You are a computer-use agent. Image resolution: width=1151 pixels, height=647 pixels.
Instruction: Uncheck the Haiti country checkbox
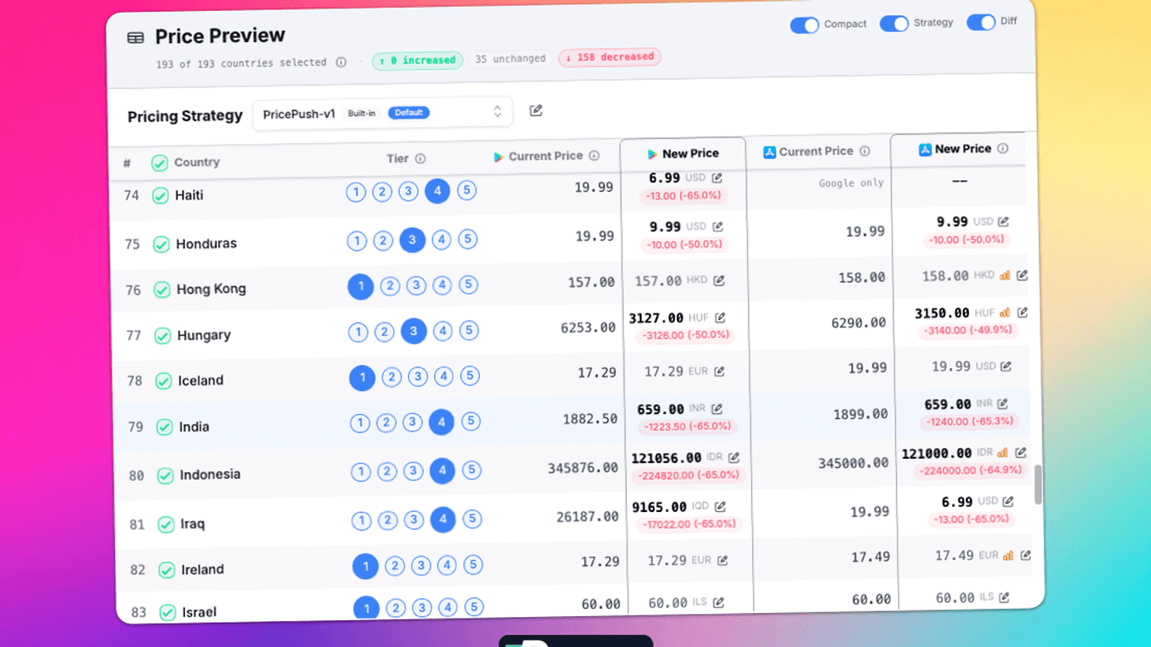click(160, 195)
